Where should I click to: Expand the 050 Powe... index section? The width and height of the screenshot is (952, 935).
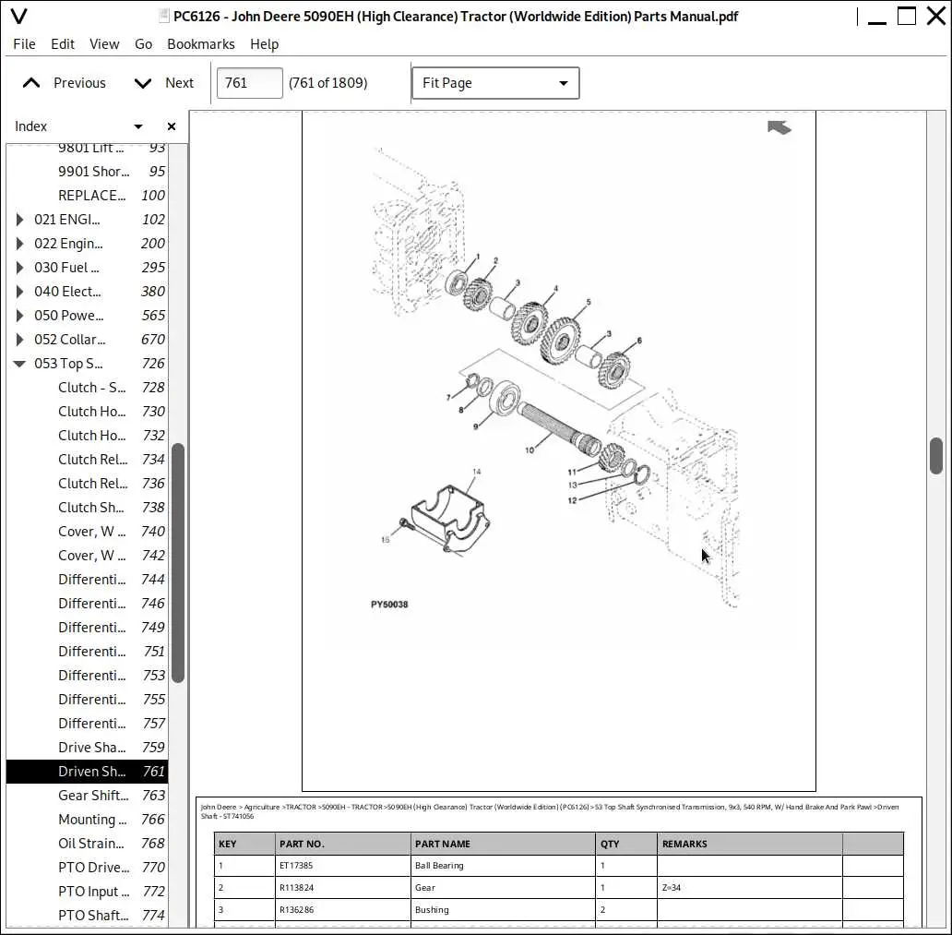[19, 316]
